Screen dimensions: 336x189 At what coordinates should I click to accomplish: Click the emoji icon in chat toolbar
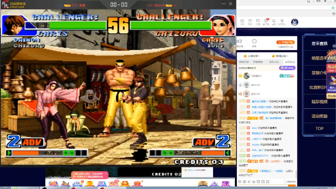pyautogui.click(x=240, y=181)
